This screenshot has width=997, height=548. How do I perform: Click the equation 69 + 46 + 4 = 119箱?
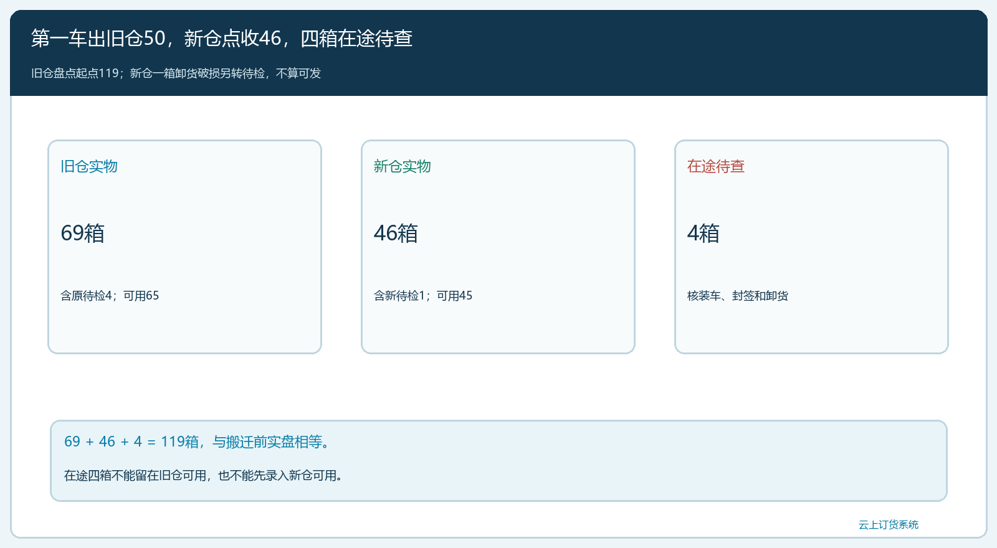[x=131, y=442]
